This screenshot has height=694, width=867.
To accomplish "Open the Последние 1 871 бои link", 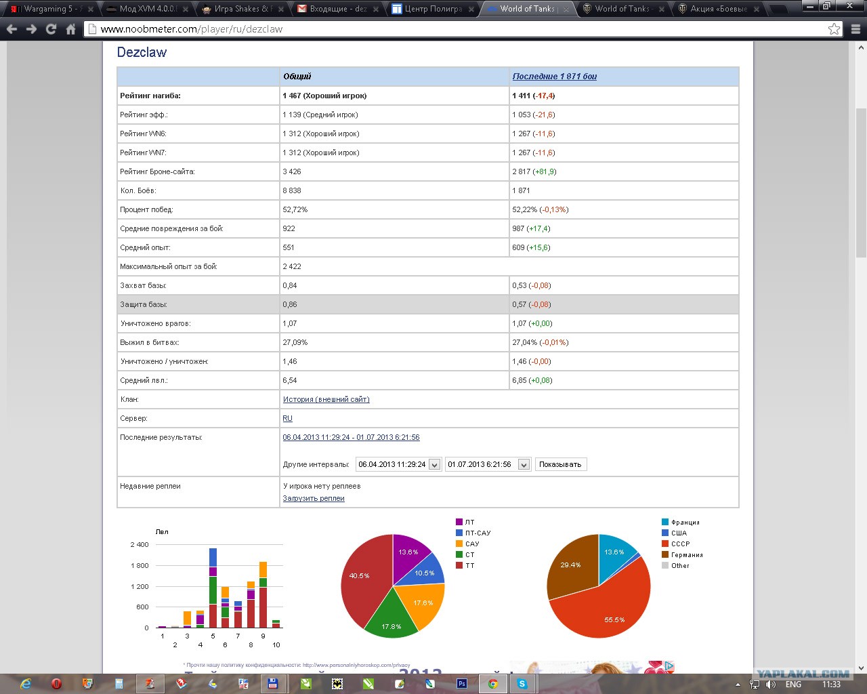I will pos(554,77).
